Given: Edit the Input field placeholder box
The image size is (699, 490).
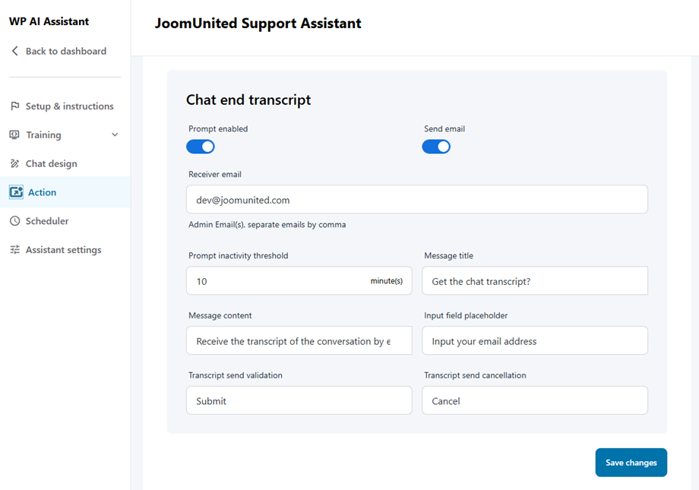Looking at the screenshot, I should tap(535, 341).
